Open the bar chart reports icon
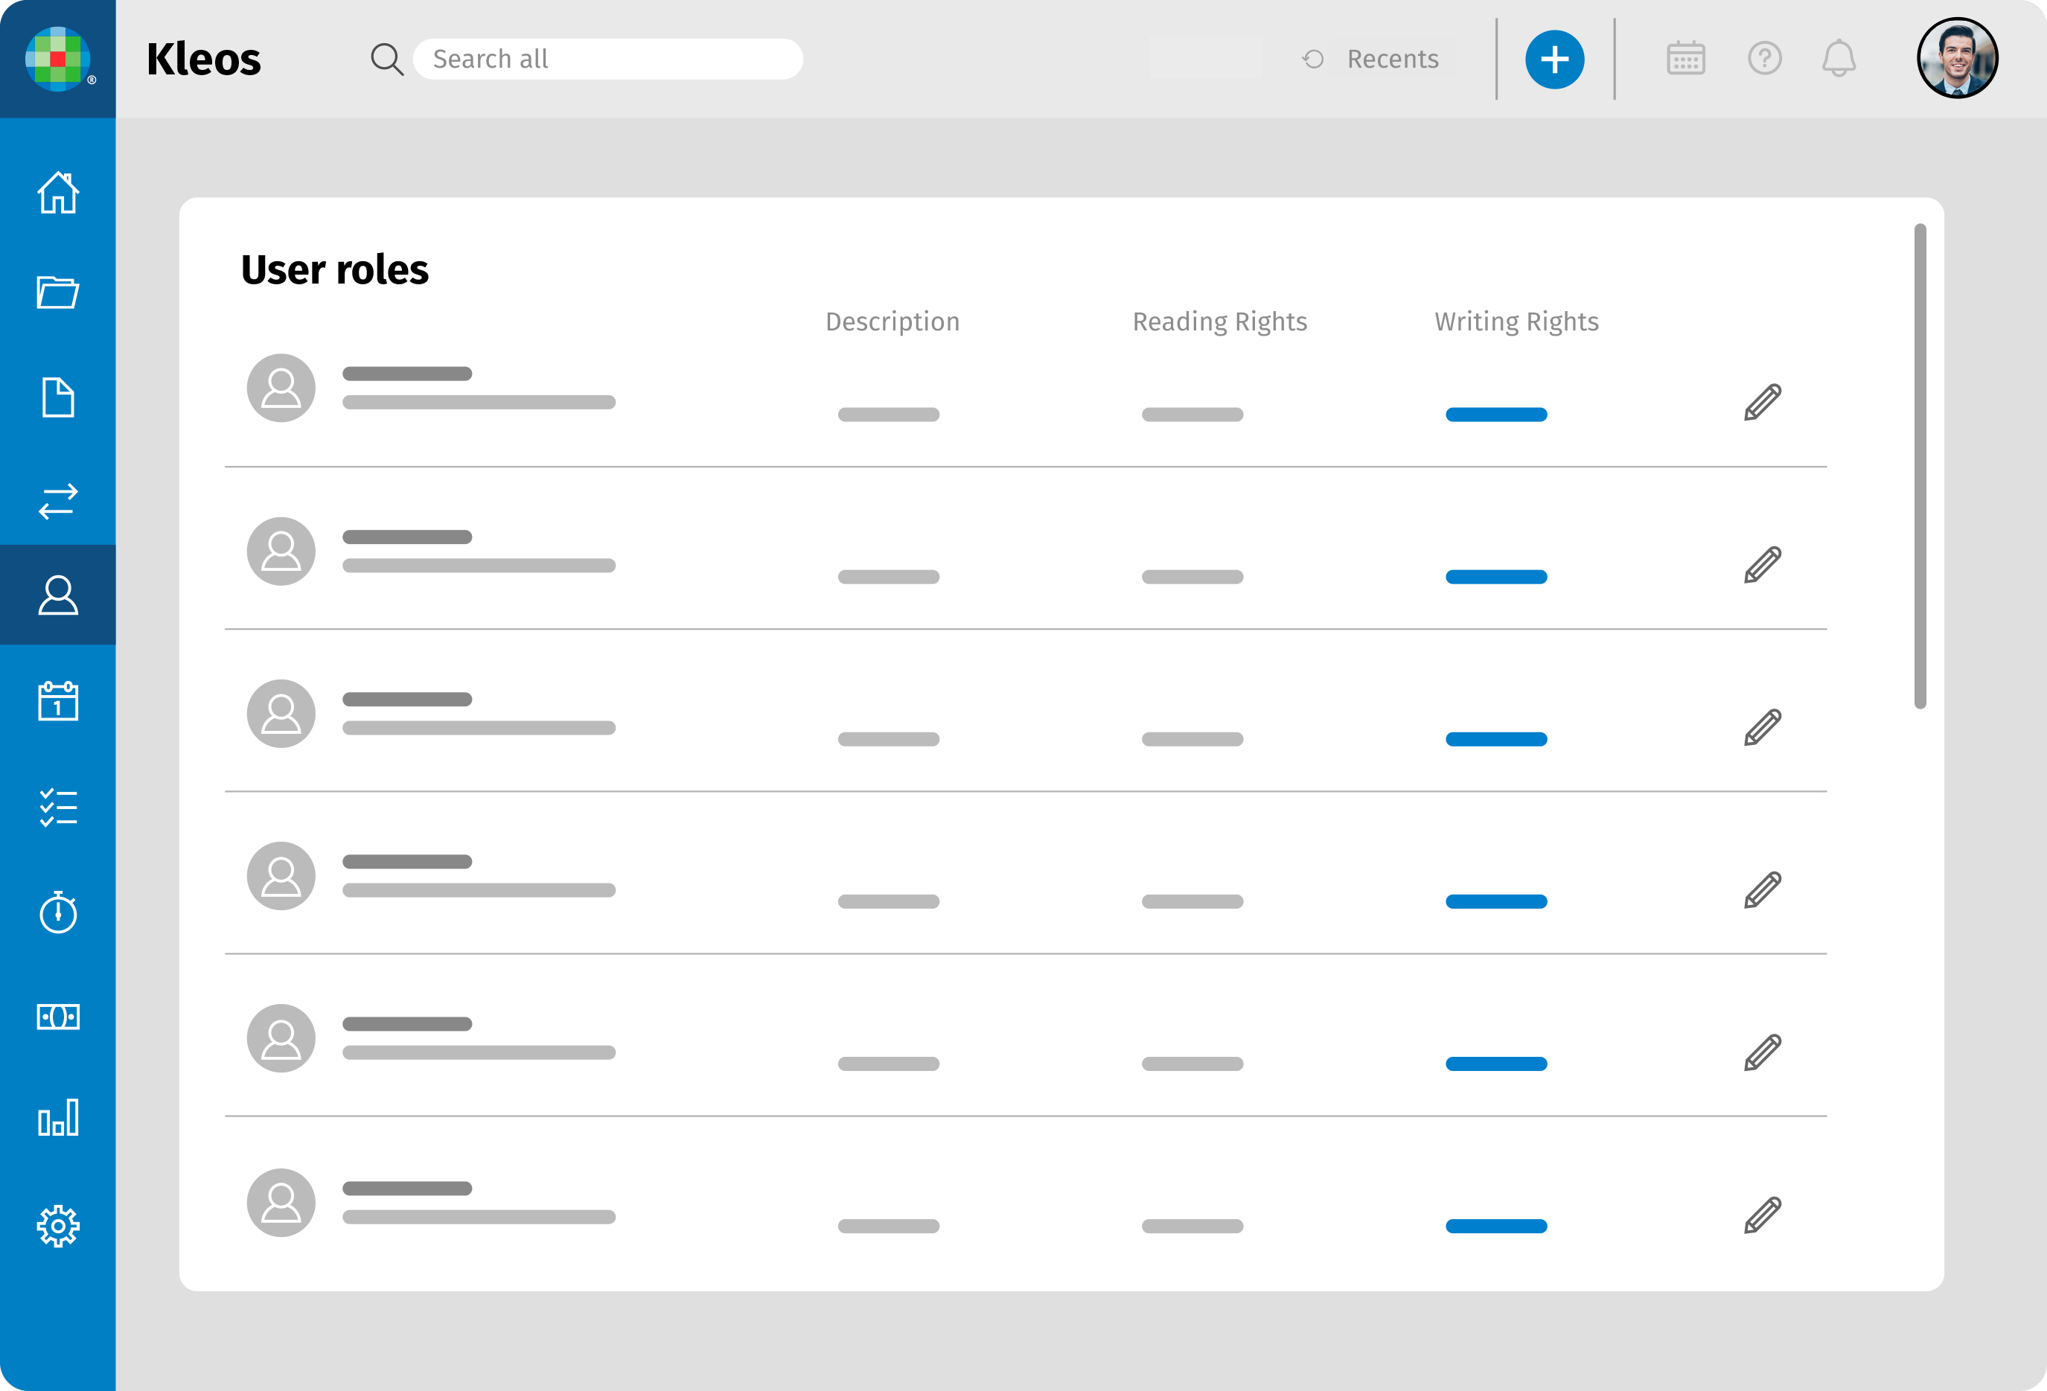Screen dimensions: 2047x1391 [58, 1118]
